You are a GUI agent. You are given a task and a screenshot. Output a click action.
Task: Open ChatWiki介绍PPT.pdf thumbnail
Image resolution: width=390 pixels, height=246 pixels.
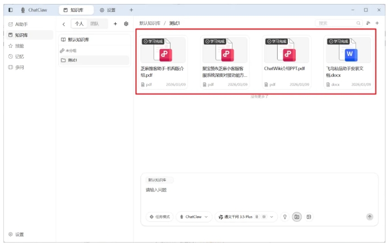pos(287,50)
